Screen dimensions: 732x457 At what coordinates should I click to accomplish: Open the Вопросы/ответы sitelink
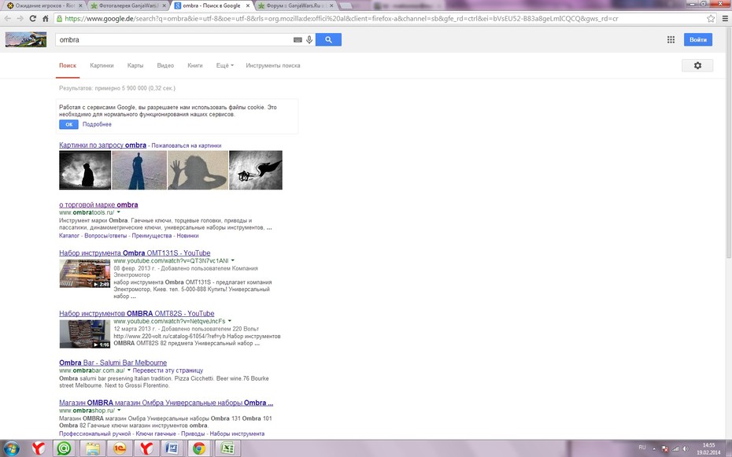click(x=105, y=235)
